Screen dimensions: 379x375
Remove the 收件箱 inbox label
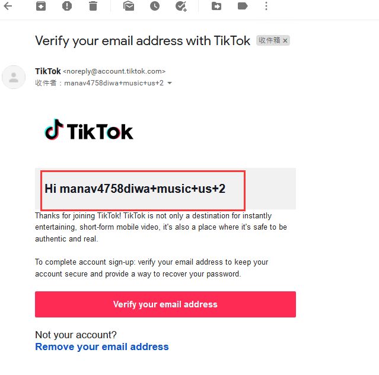point(285,40)
